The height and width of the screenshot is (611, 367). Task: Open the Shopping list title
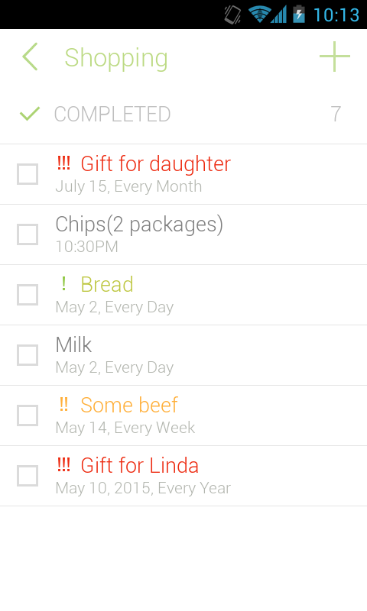[116, 59]
